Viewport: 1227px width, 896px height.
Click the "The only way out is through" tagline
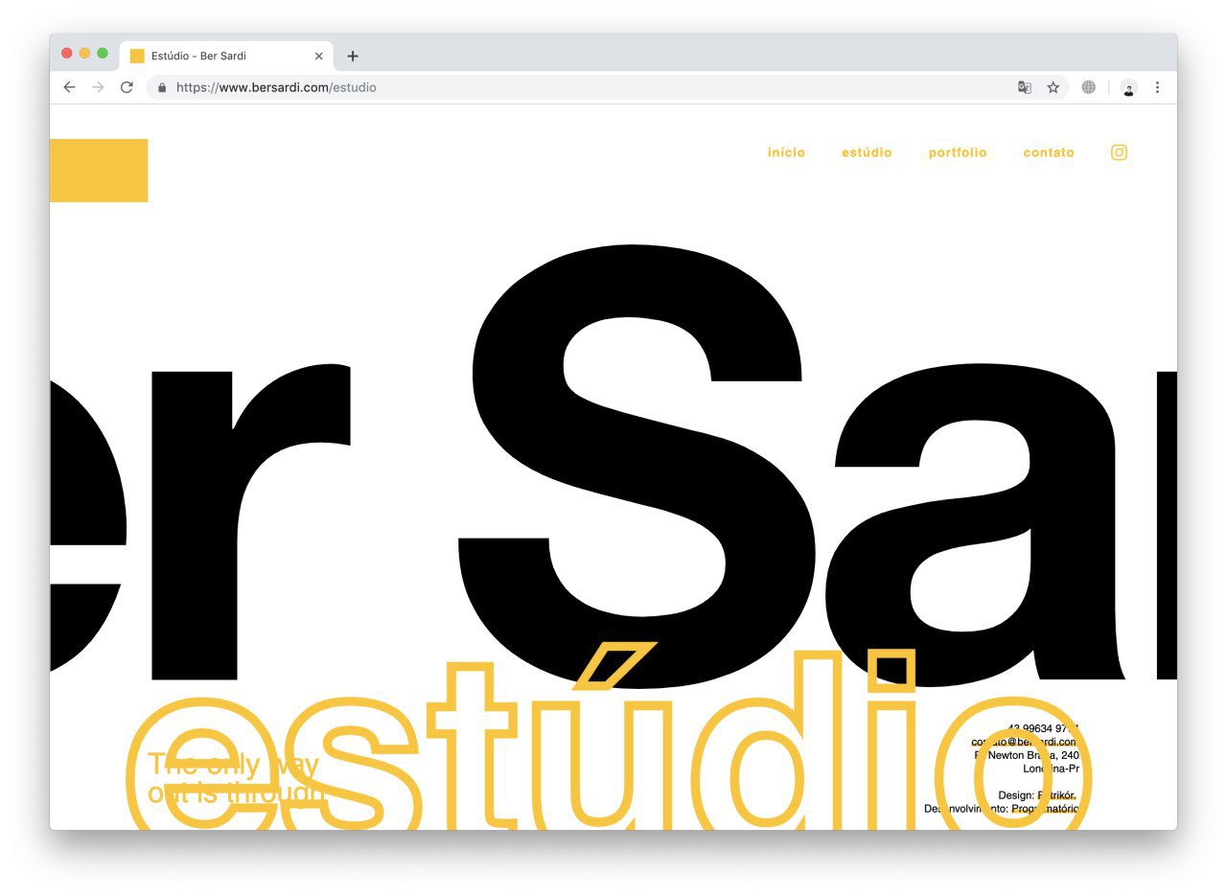(x=237, y=779)
